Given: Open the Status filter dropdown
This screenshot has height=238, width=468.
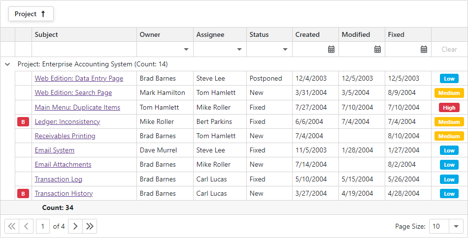Looking at the screenshot, I should click(285, 49).
